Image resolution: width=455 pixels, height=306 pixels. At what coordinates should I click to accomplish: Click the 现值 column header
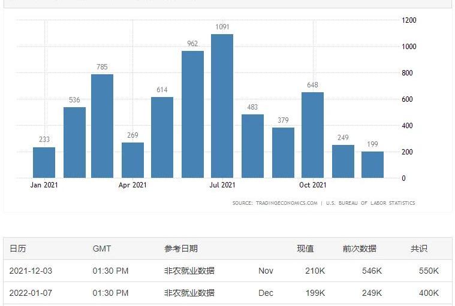coord(305,249)
